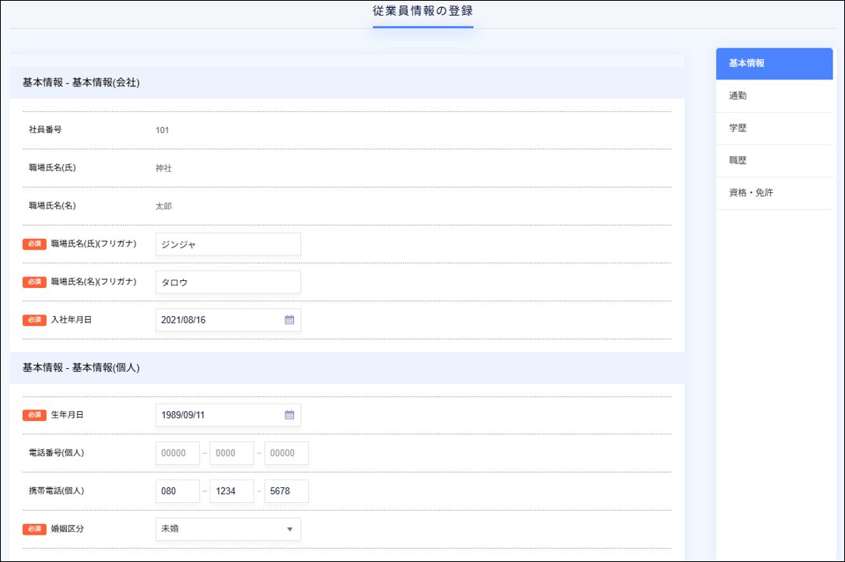Open the 婚姻区分 marital status dropdown

point(227,529)
